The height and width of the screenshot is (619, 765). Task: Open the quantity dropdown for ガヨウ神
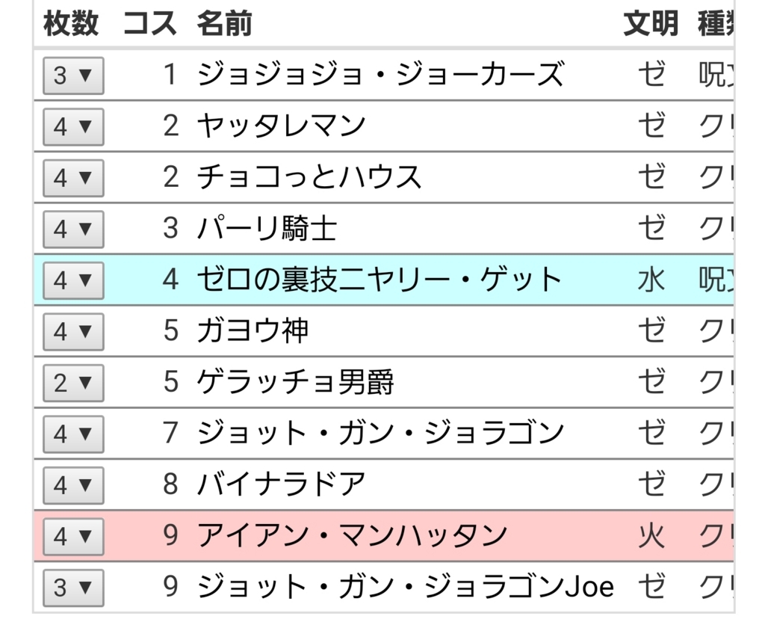72,332
